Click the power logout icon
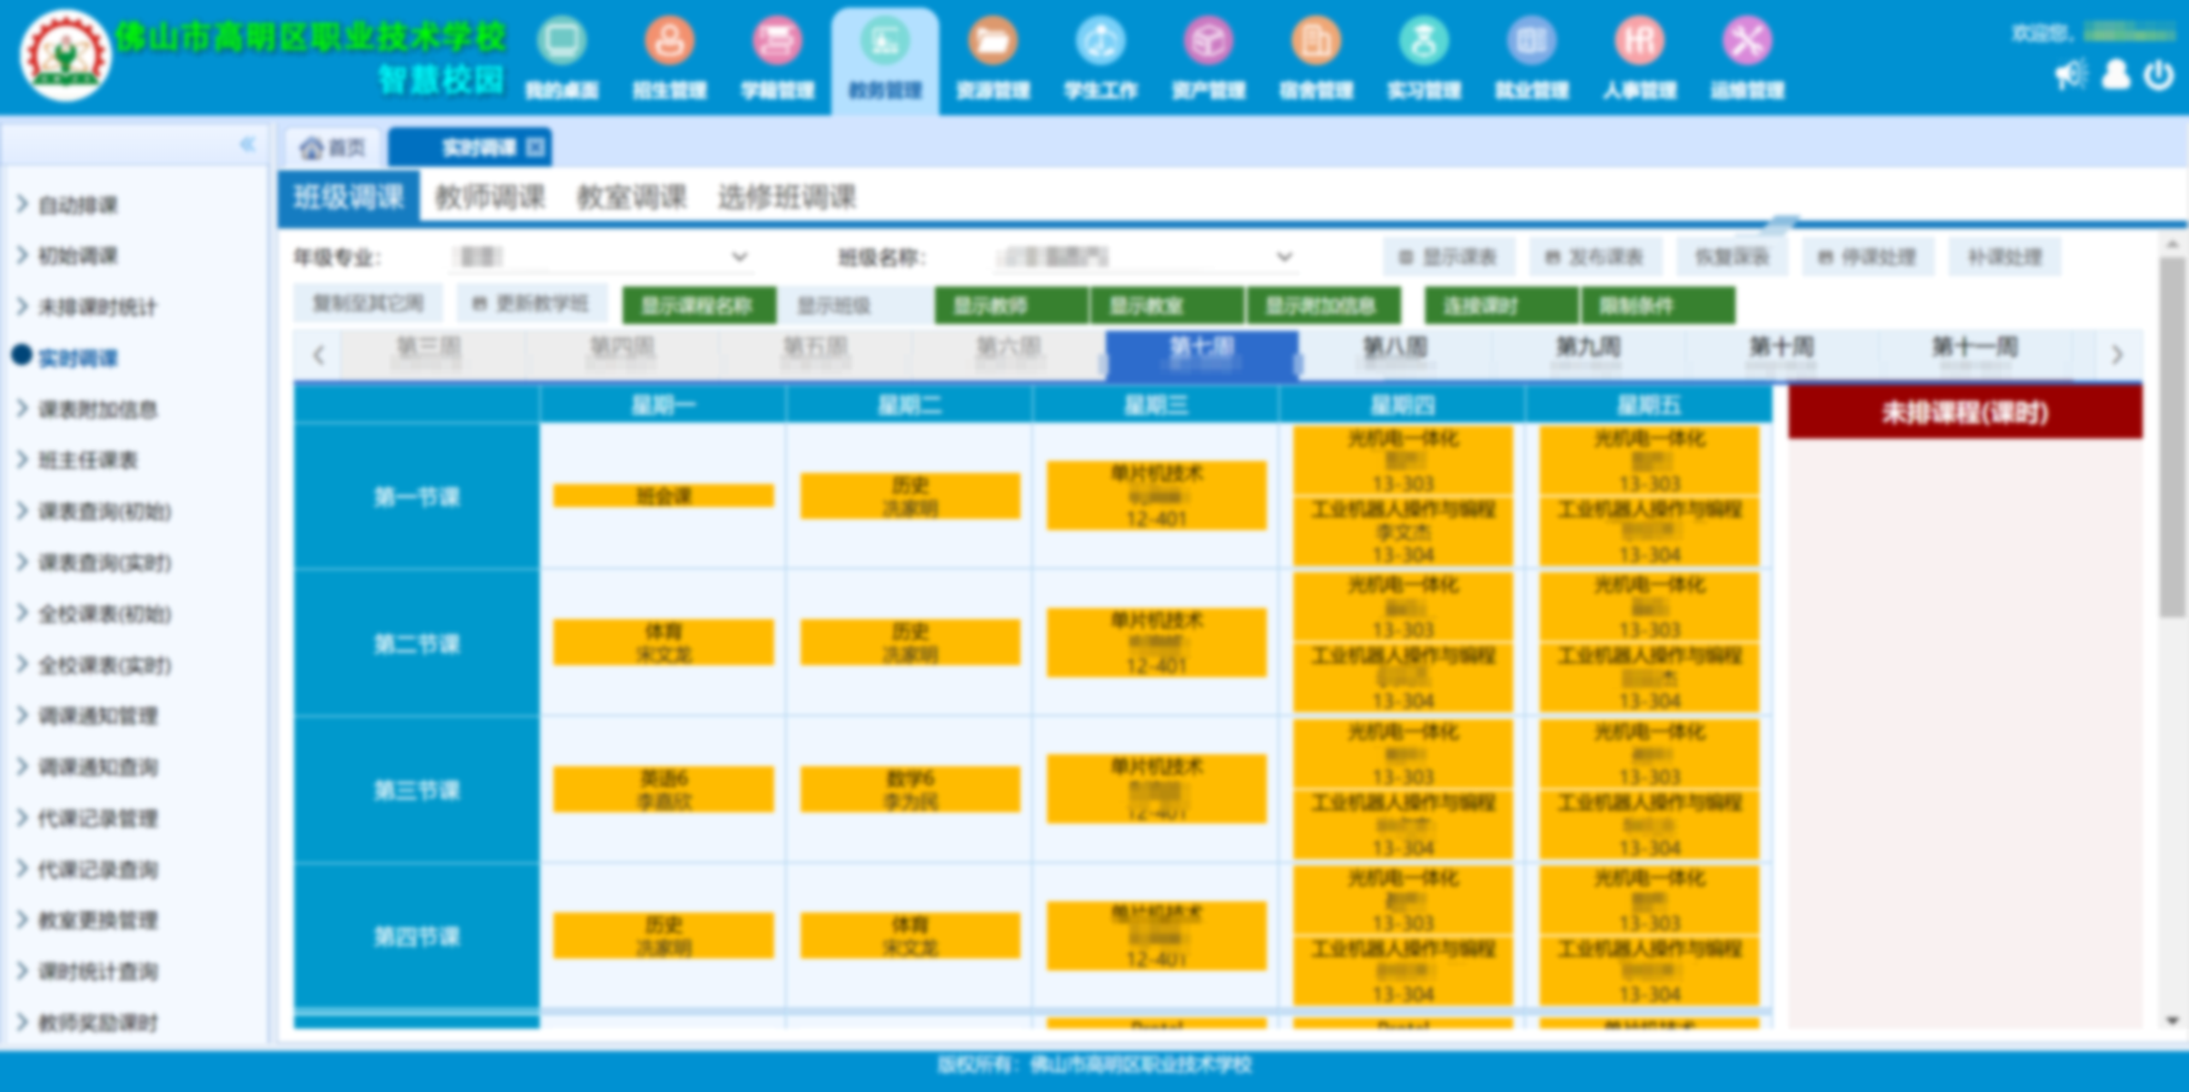 (x=2158, y=75)
